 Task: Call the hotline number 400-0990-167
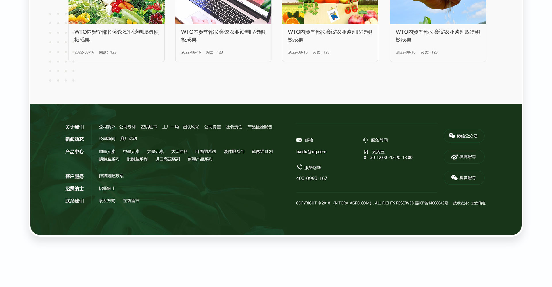312,178
